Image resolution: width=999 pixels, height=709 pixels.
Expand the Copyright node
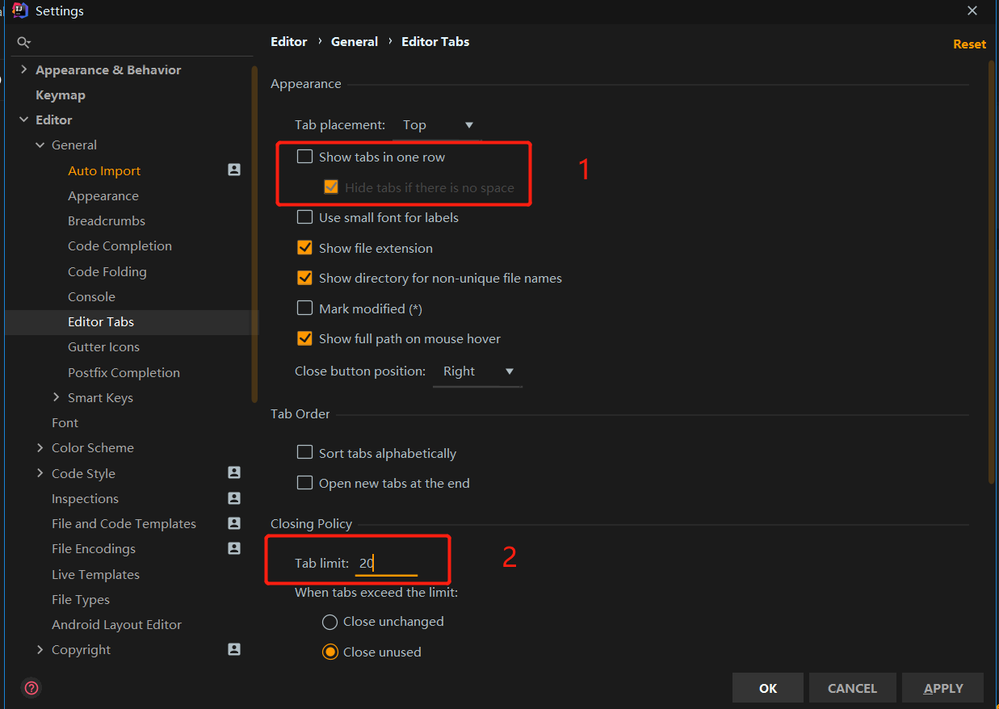point(40,649)
